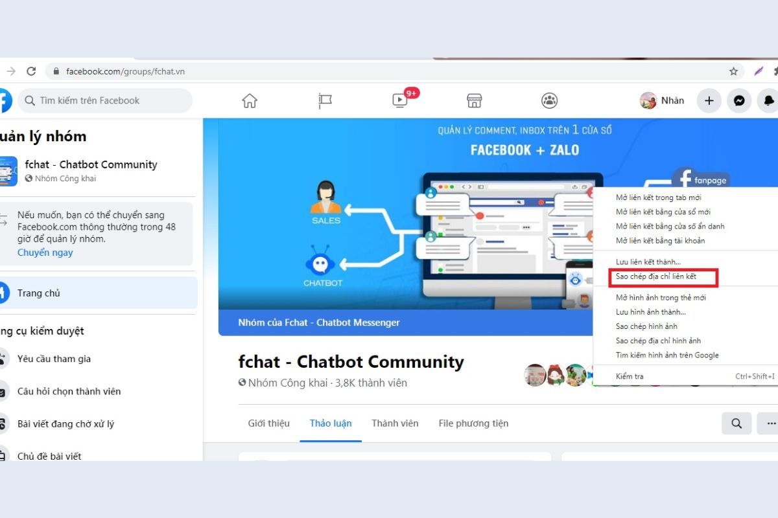778x518 pixels.
Task: Click the plus Create button
Action: tap(709, 100)
